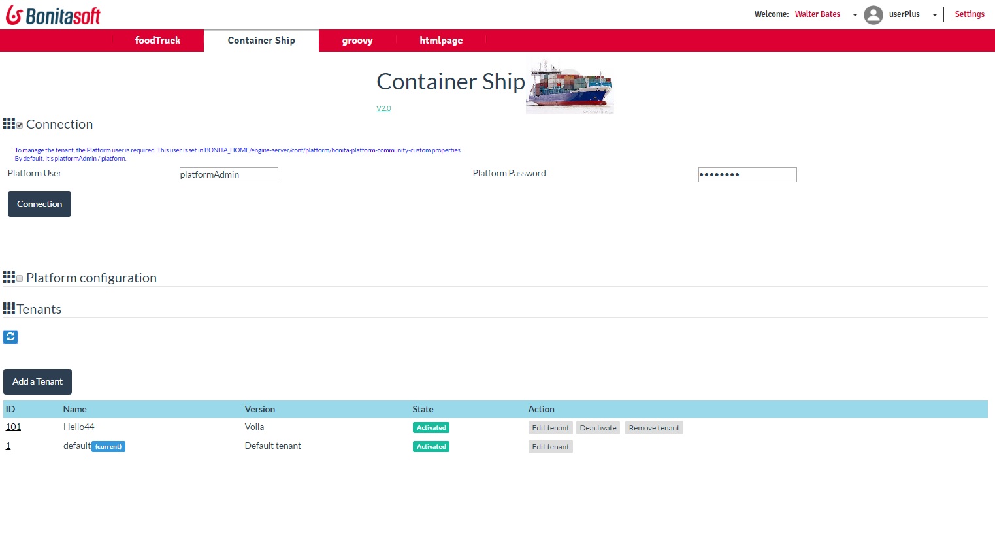The width and height of the screenshot is (995, 535).
Task: Select the Container Ship tab
Action: click(261, 41)
